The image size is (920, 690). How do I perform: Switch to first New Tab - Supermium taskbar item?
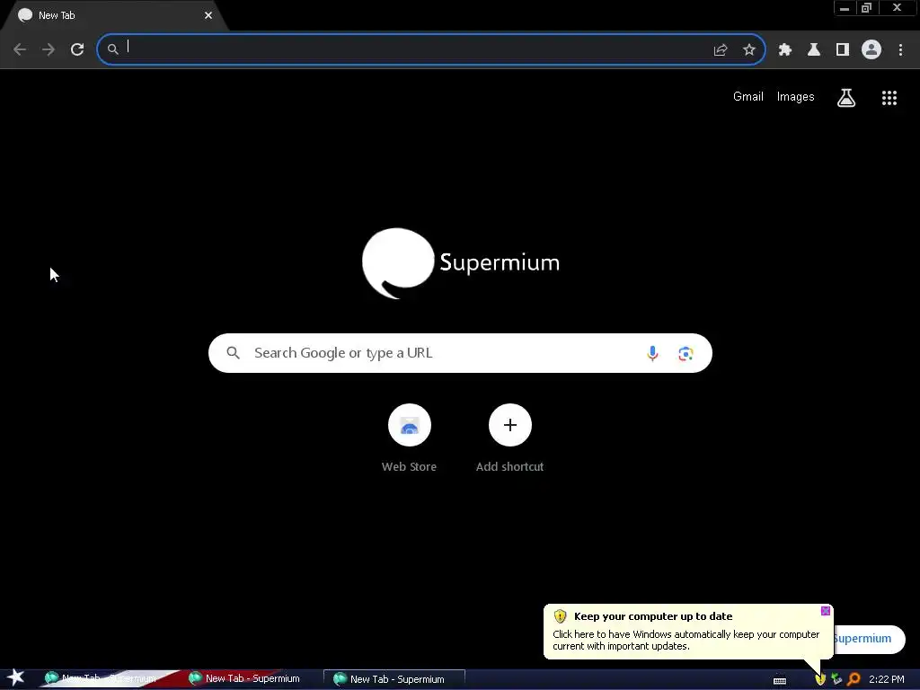pyautogui.click(x=102, y=679)
